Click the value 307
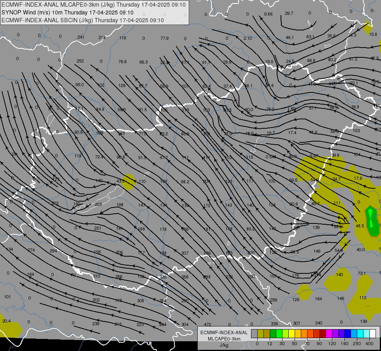The height and width of the screenshot is (351, 381). (297, 323)
